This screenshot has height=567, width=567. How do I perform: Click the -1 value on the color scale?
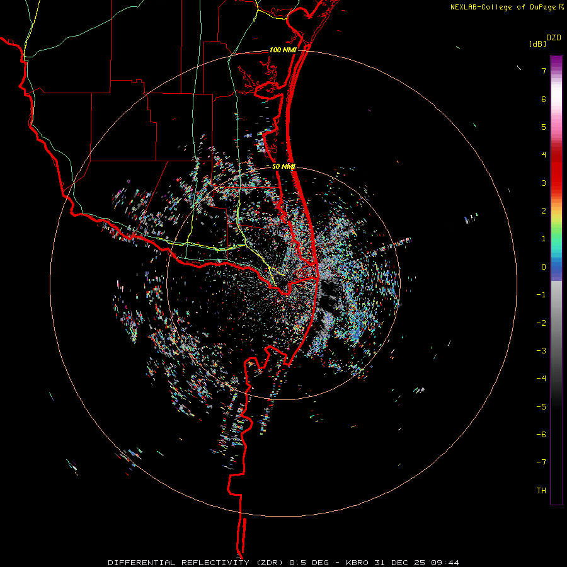(541, 295)
